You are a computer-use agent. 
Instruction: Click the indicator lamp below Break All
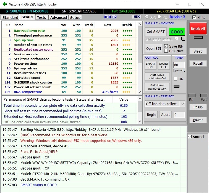(198, 37)
